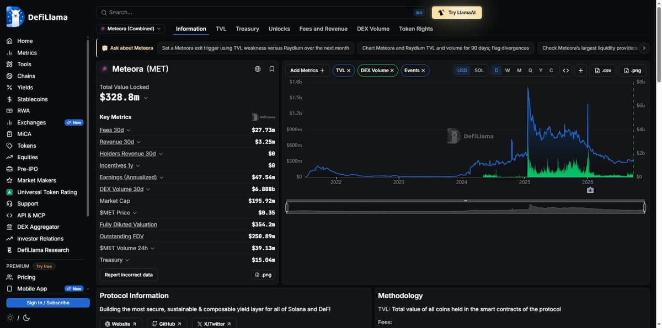
Task: Switch to Fees and Revenue tab
Action: [323, 29]
